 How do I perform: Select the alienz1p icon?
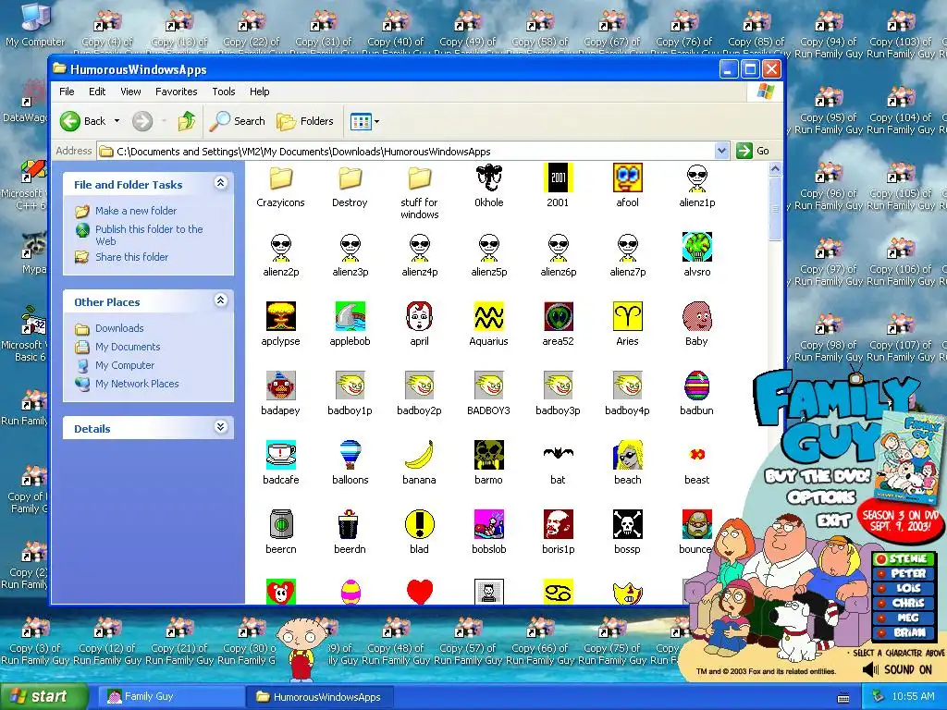click(697, 178)
